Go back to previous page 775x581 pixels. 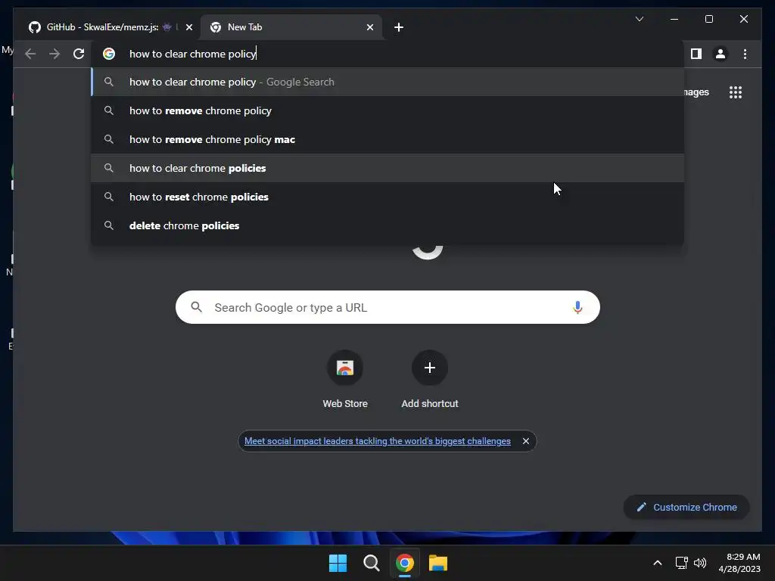(30, 54)
